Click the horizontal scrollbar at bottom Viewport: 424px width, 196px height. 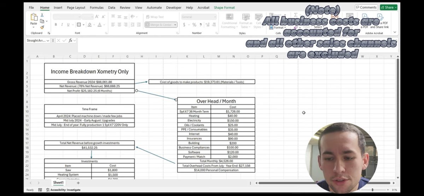coord(323,183)
